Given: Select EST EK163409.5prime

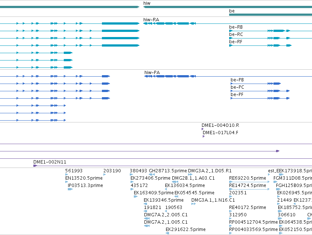Looking at the screenshot, I should [x=154, y=193].
